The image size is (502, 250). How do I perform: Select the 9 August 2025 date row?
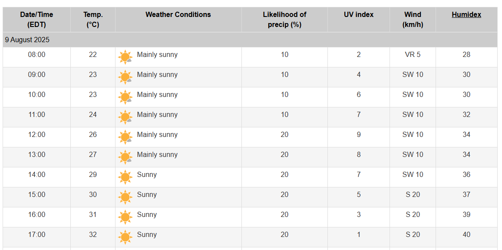coord(250,40)
